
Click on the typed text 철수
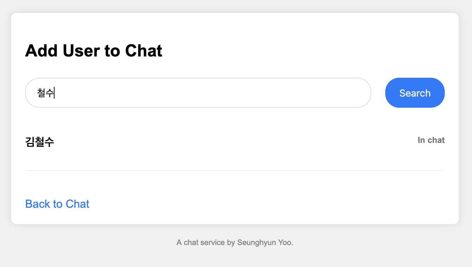pyautogui.click(x=45, y=93)
